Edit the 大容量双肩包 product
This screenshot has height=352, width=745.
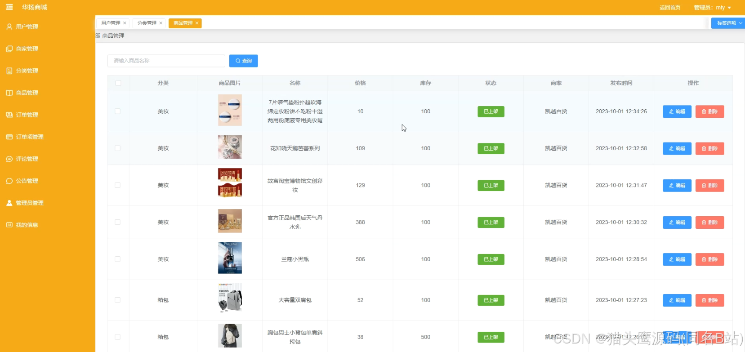pyautogui.click(x=677, y=300)
